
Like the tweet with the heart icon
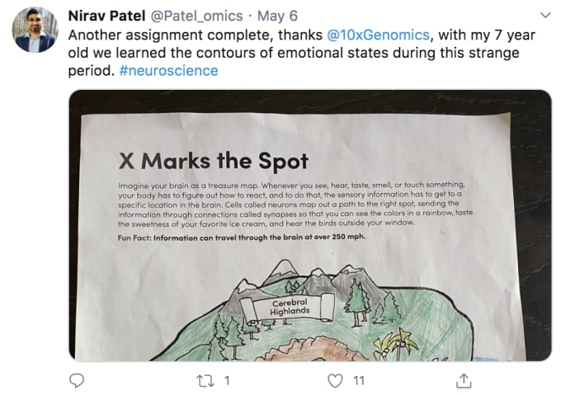tap(335, 380)
